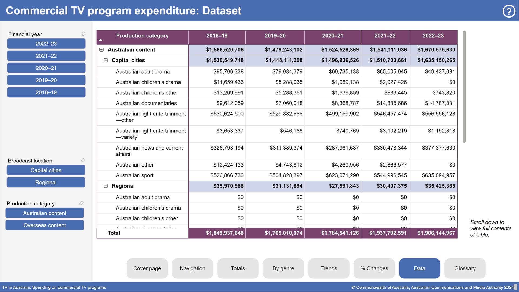Clear the Broadcast location filter eraser icon

click(x=83, y=160)
